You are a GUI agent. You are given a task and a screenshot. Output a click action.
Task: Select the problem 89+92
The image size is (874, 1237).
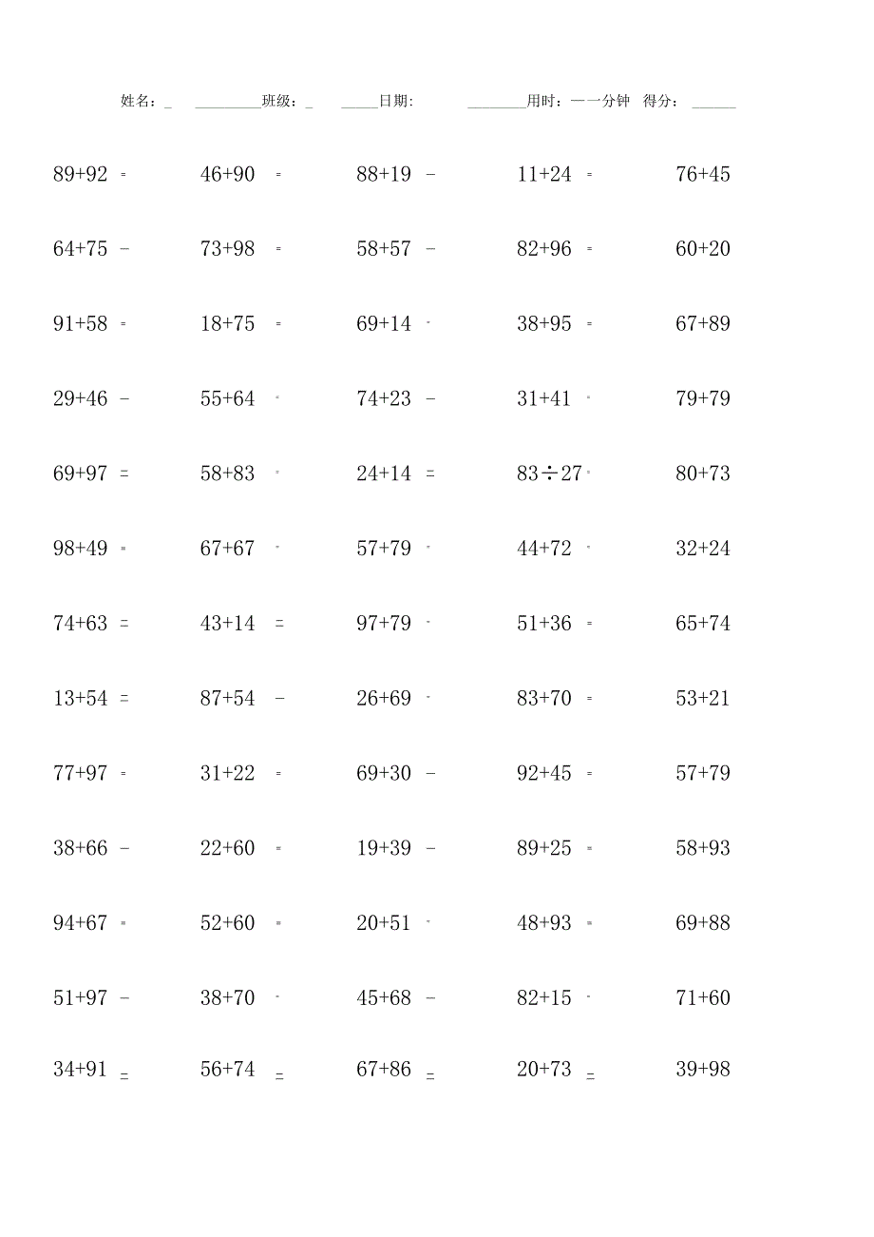[81, 174]
